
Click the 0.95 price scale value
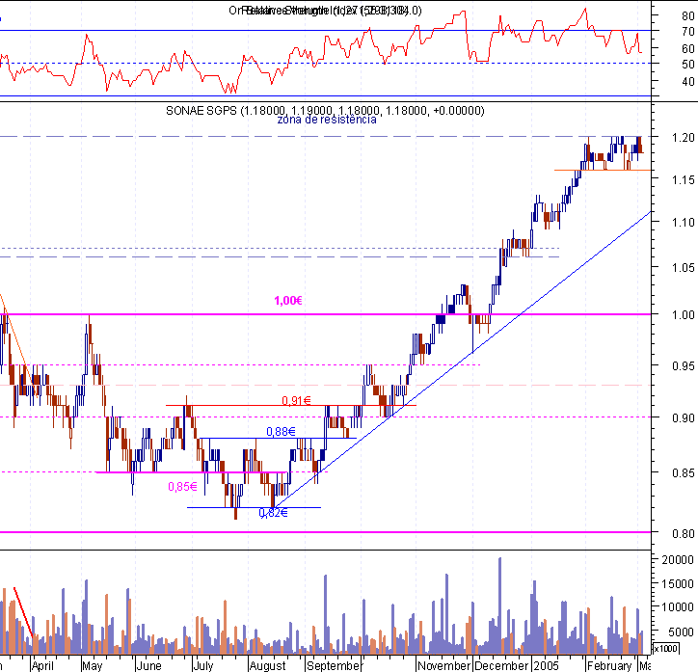coord(683,365)
